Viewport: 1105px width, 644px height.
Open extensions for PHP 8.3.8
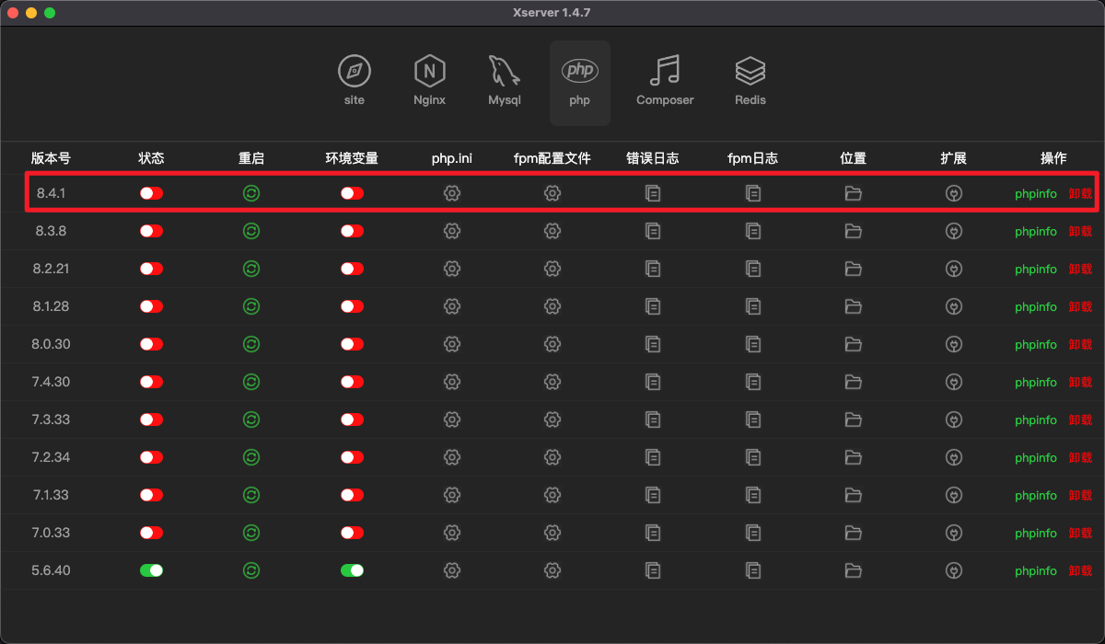tap(954, 231)
